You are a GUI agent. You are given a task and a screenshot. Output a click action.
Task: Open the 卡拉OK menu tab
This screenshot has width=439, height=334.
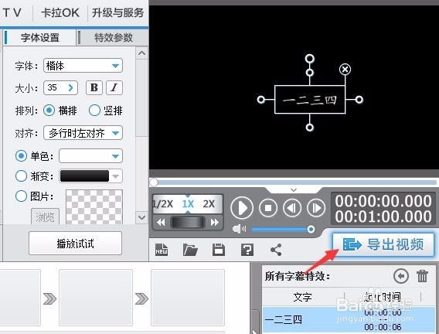click(60, 12)
